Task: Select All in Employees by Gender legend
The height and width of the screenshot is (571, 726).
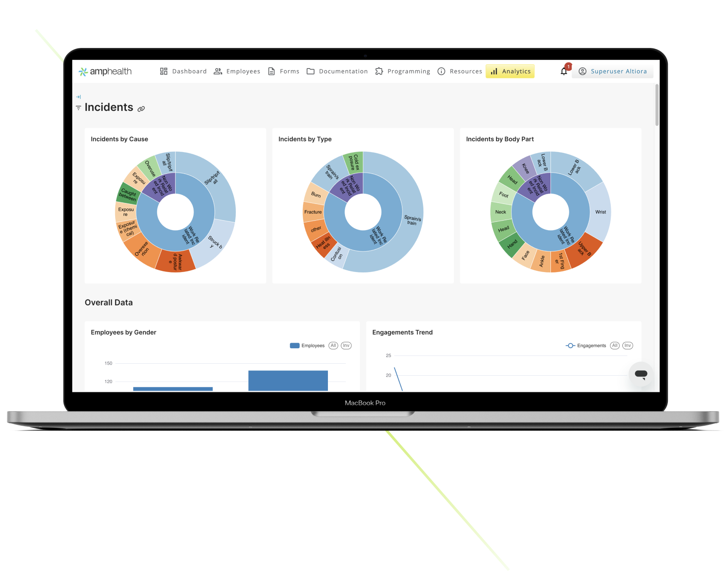Action: (333, 346)
